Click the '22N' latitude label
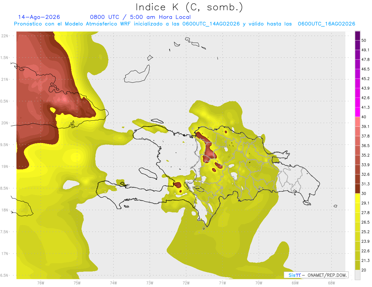Viewport: 372px width, 287px height. click(x=5, y=36)
